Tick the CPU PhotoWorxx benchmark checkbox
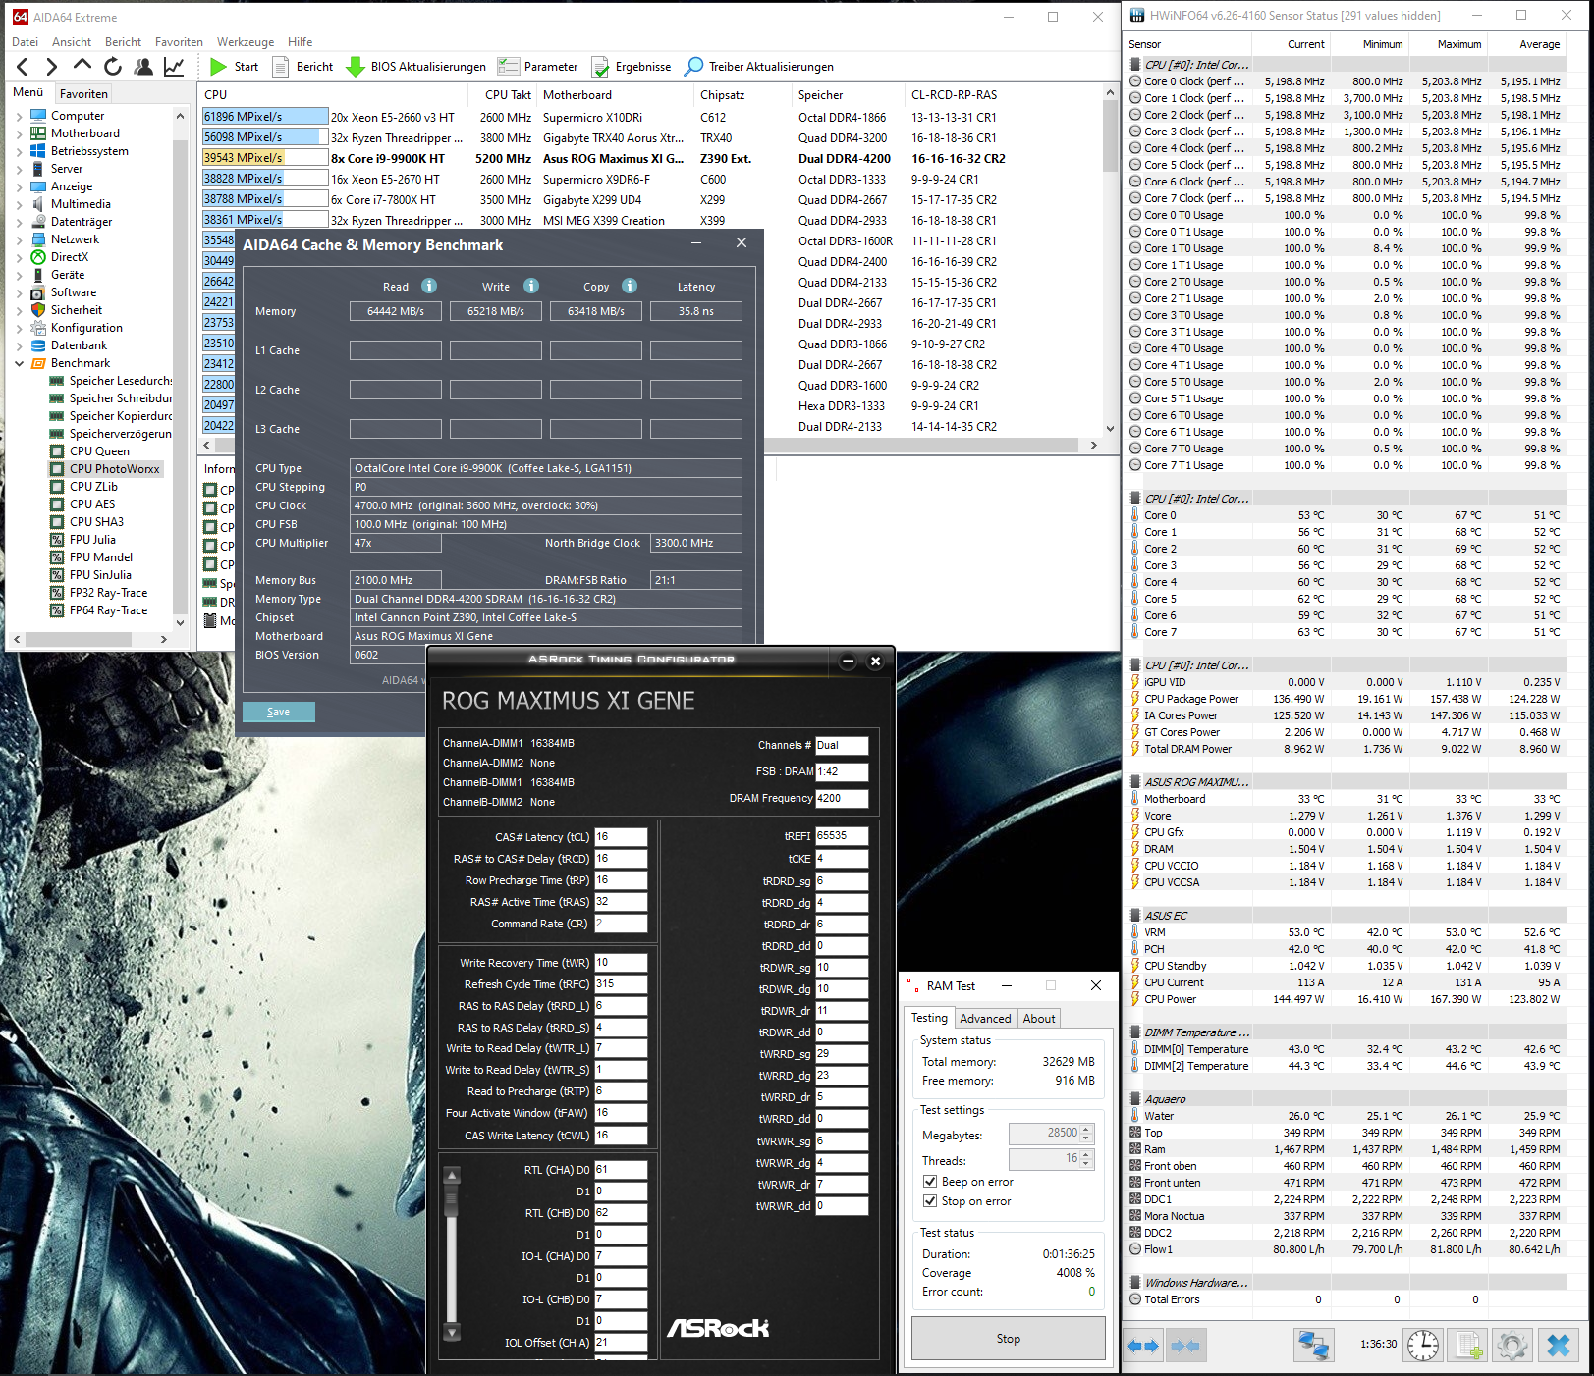The image size is (1594, 1376). [57, 469]
